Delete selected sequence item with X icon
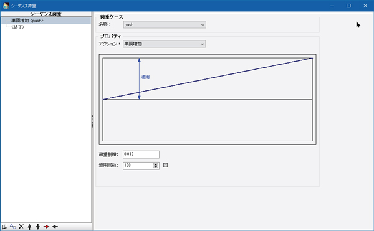374x231 pixels. [21, 227]
